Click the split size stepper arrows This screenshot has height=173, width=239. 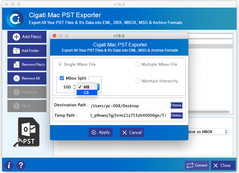point(74,87)
